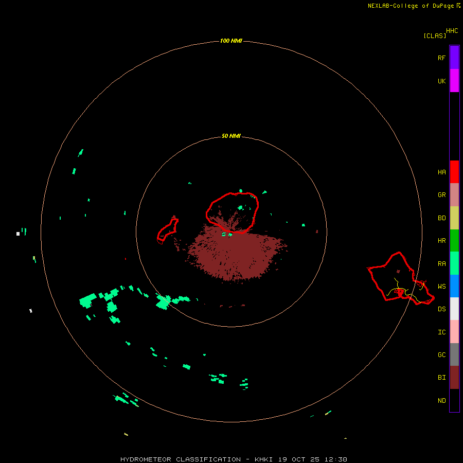Click the RA legend label
The height and width of the screenshot is (463, 463).
click(x=441, y=264)
